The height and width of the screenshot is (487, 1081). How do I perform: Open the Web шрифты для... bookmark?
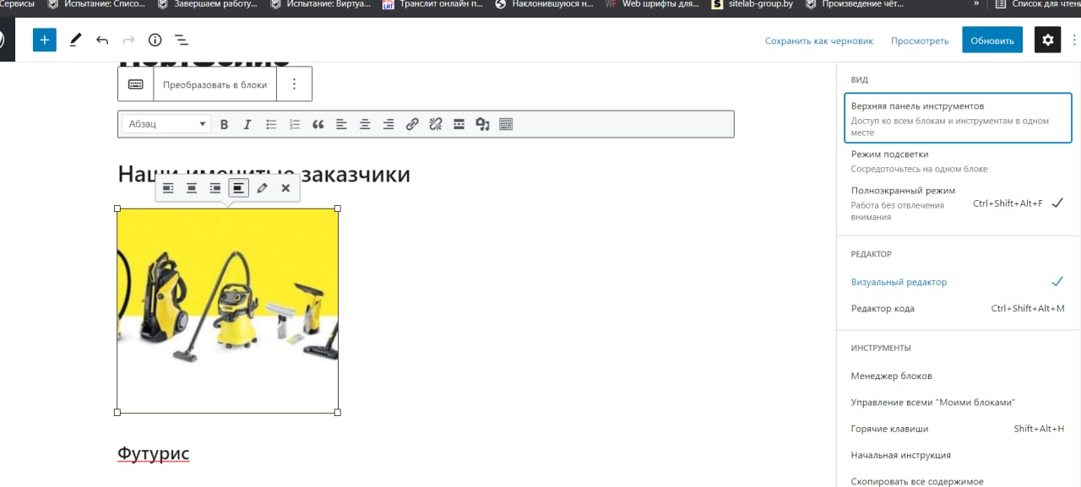coord(652,4)
